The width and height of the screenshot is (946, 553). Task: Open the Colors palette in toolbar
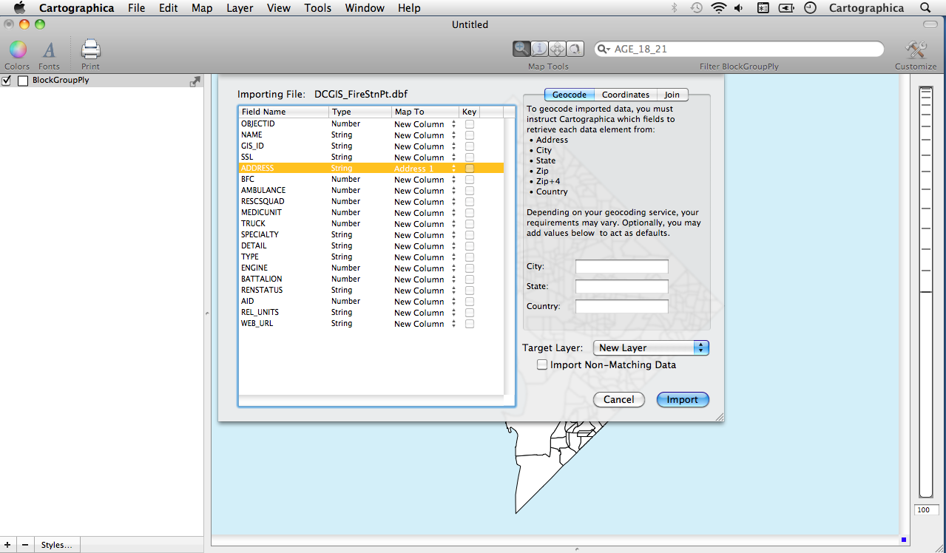(17, 50)
